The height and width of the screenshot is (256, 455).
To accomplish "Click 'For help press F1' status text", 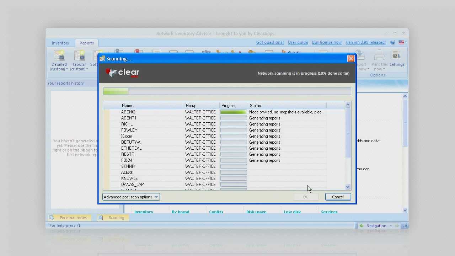I will point(65,225).
